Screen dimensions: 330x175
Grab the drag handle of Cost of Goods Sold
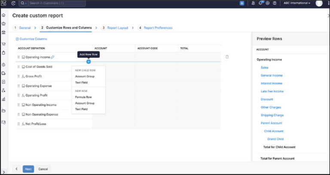pyautogui.click(x=18, y=67)
